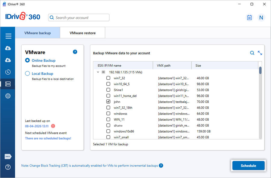
Task: Open the hamburger menu in sidebar
Action: pyautogui.click(x=8, y=36)
